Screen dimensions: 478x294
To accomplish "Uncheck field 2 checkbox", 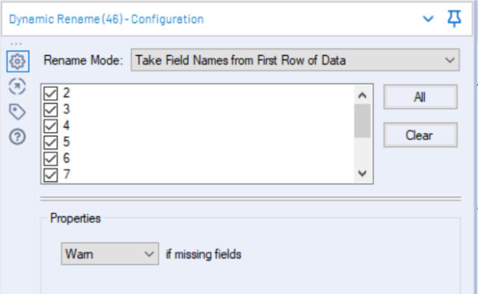I will click(51, 93).
